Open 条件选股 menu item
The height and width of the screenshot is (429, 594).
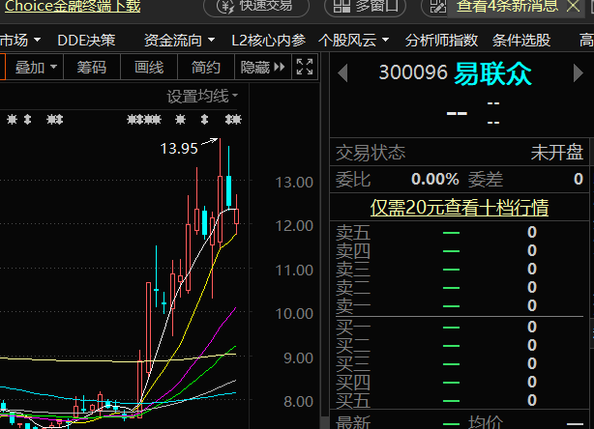pyautogui.click(x=521, y=41)
